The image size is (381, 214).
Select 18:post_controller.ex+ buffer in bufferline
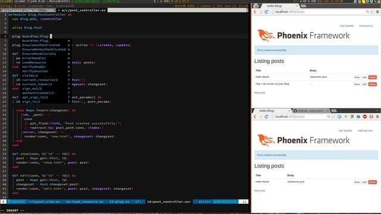[x=169, y=202]
